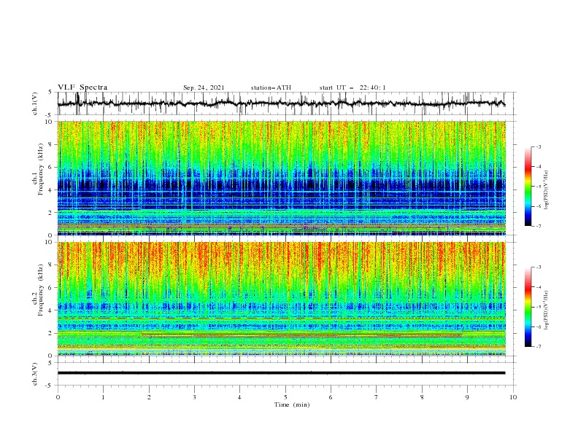This screenshot has width=578, height=446.
Task: Click the ch.1 spectrogram image
Action: tap(281, 178)
